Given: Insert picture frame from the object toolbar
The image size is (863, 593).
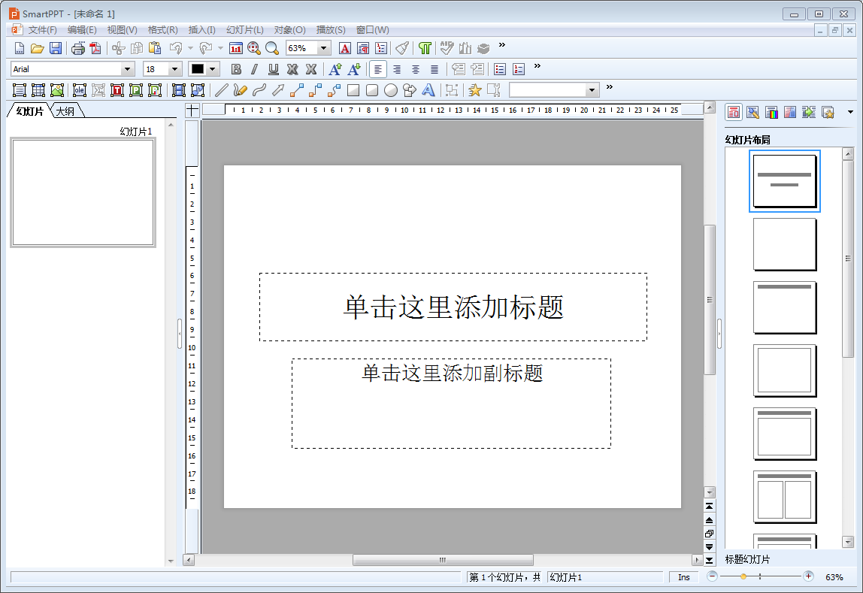Looking at the screenshot, I should click(57, 90).
